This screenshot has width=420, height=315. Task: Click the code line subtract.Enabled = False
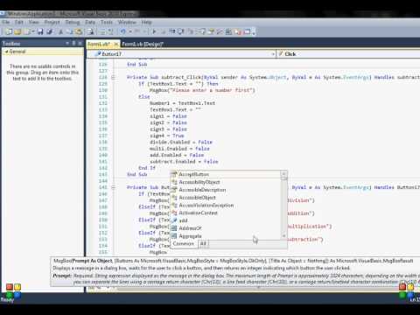click(184, 162)
